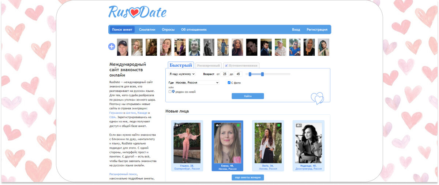Click the Ульяна, 28 name link
Viewport: 439px width, 185px height.
[187, 166]
